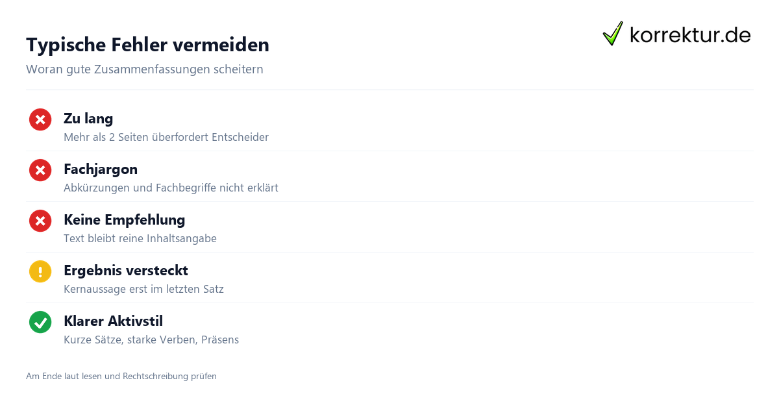Click text Kurze Sätze, starke Verben, Präsens

[151, 340]
